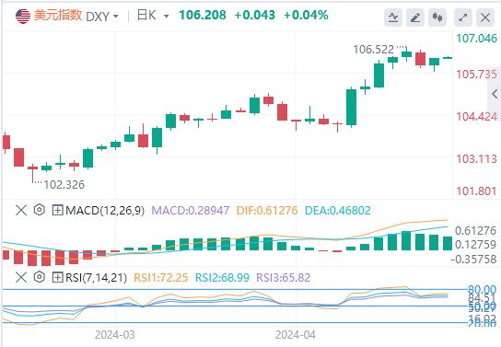
Task: Remove the MACD indicator panel
Action: point(21,210)
